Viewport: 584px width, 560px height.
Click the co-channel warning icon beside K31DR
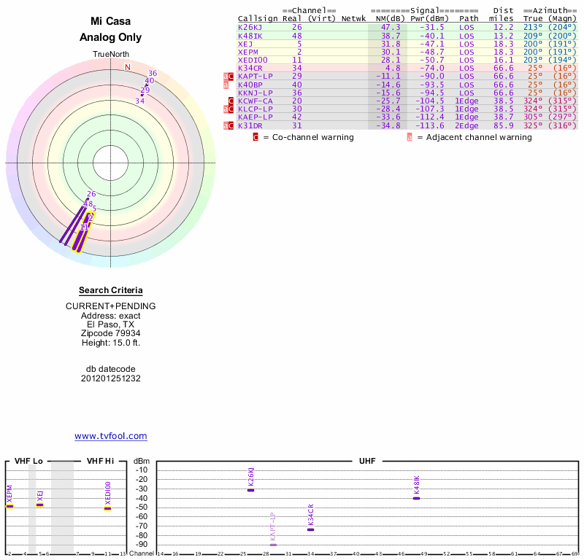[x=231, y=125]
